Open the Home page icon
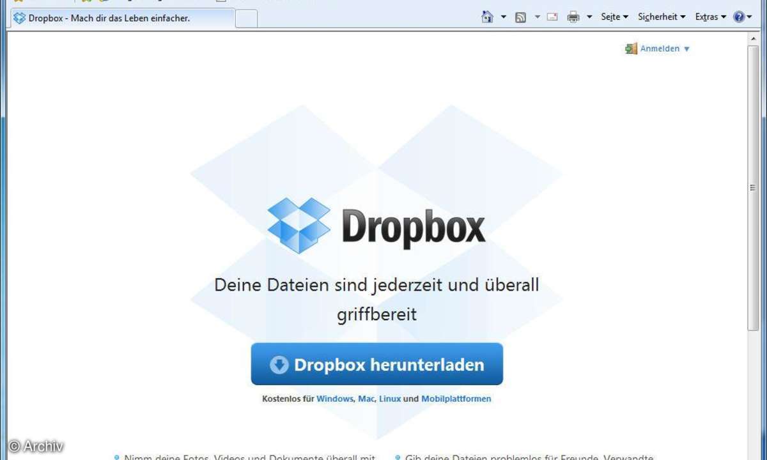 (488, 17)
